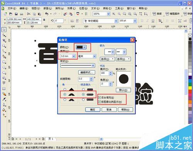
Task: Select the Shape tool in the toolbox
Action: click(x=4, y=35)
